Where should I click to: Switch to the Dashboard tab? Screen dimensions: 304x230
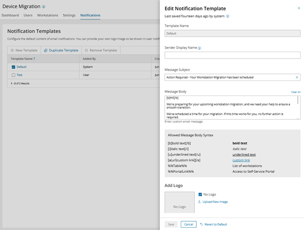point(10,16)
